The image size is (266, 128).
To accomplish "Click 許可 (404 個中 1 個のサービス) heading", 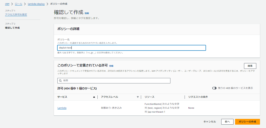I will [77, 88].
